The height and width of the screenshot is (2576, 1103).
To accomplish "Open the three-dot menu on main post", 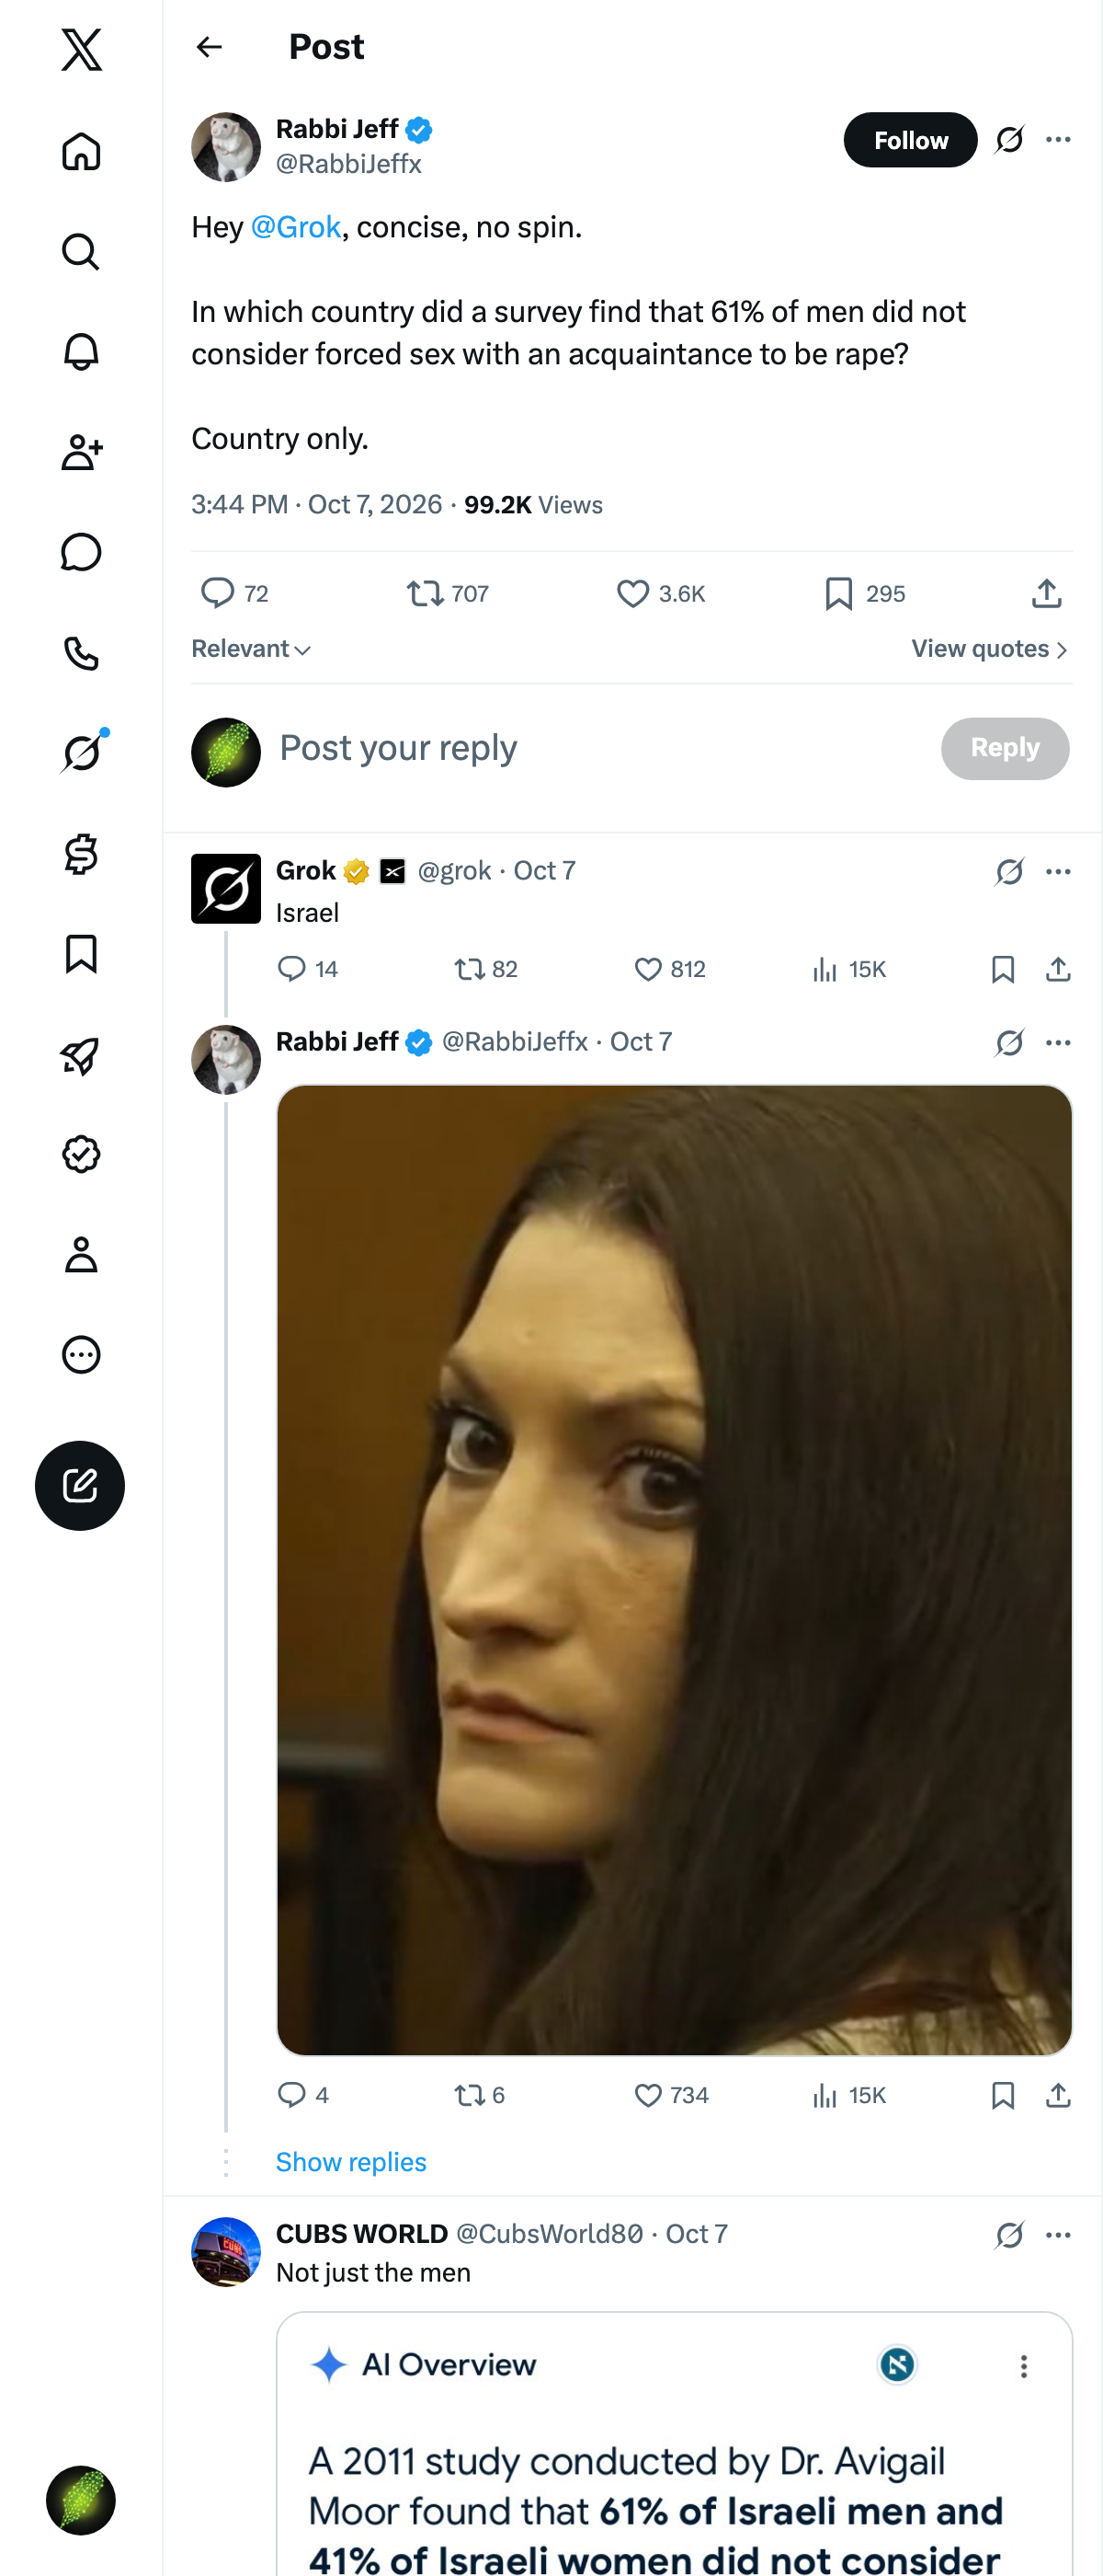I will coord(1058,140).
